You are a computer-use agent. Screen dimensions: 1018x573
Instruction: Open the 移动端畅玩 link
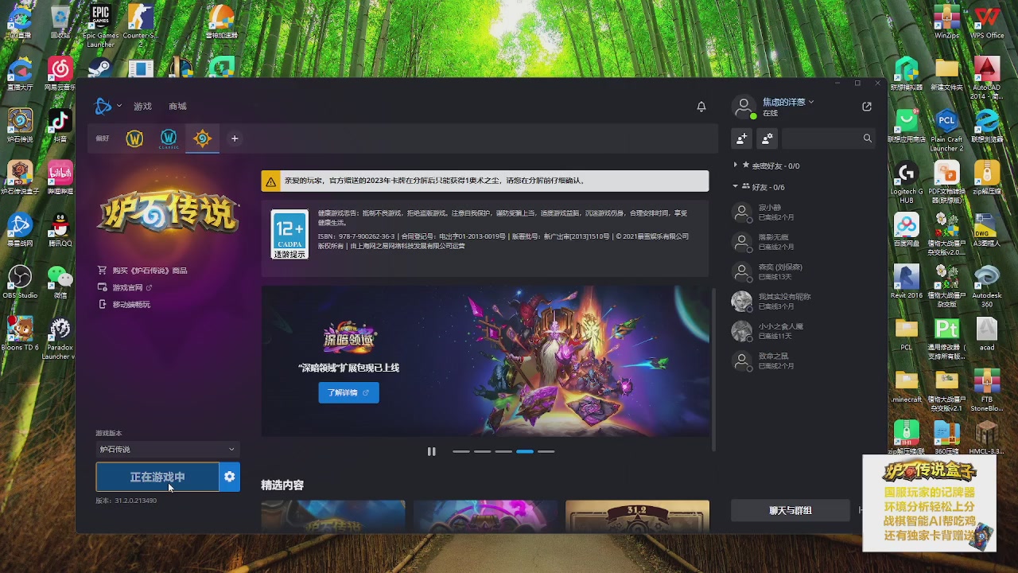(x=124, y=305)
